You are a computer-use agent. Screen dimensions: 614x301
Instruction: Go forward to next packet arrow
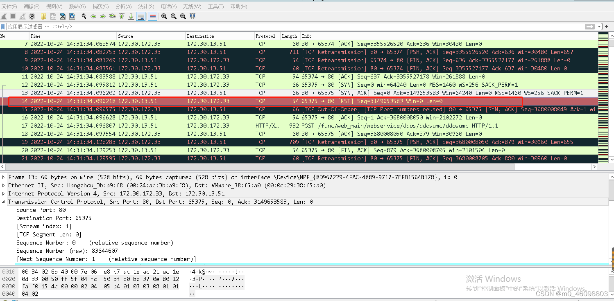(x=103, y=16)
